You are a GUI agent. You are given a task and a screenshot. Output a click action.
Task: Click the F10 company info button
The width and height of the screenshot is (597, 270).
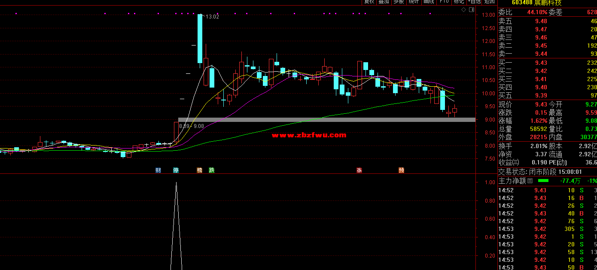coord(444,2)
